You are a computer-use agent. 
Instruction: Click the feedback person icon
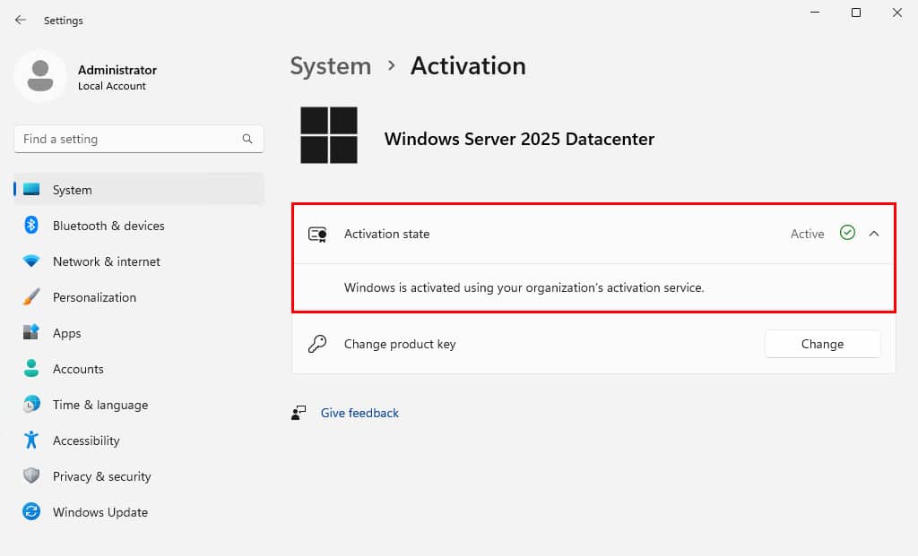(x=299, y=413)
